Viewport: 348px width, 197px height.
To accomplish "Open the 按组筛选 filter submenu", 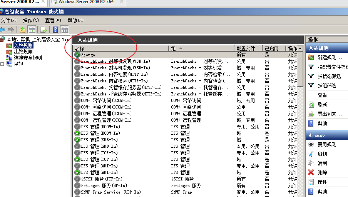I will click(x=327, y=85).
